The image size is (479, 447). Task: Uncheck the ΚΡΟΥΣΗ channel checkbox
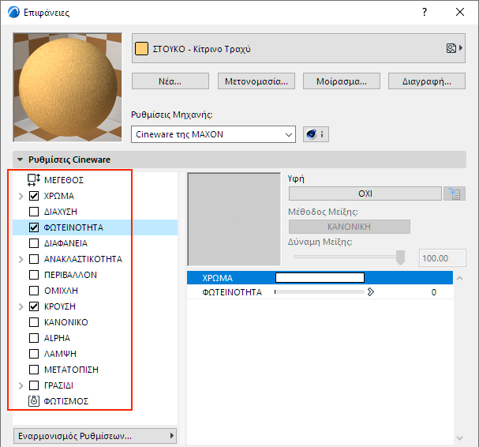point(34,306)
